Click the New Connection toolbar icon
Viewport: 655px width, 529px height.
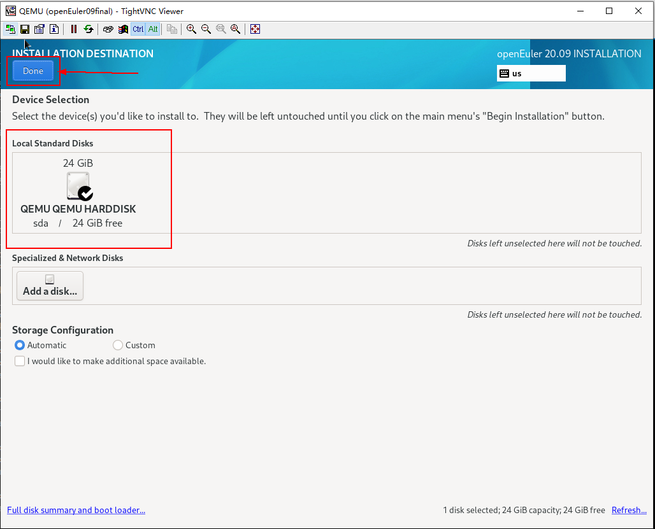pos(10,29)
